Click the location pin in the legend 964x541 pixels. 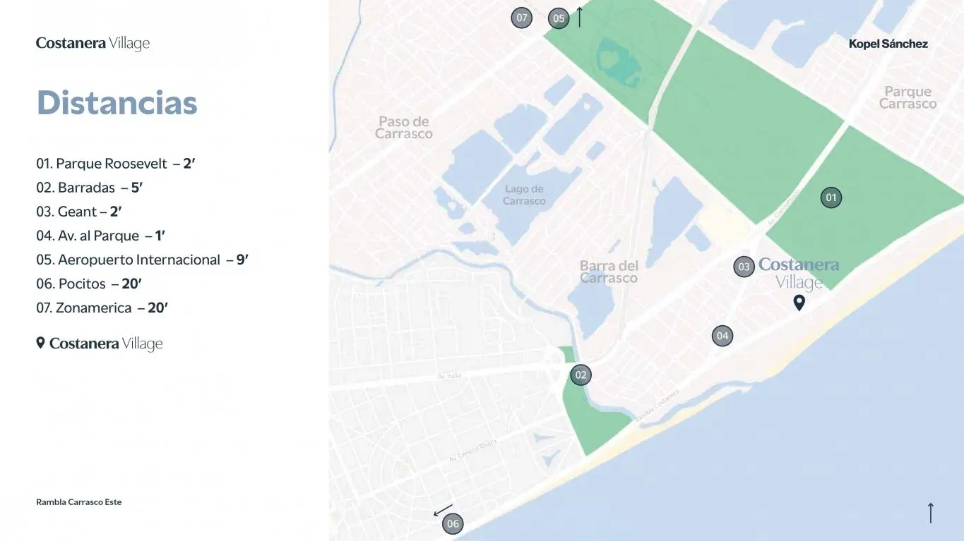[x=41, y=344]
